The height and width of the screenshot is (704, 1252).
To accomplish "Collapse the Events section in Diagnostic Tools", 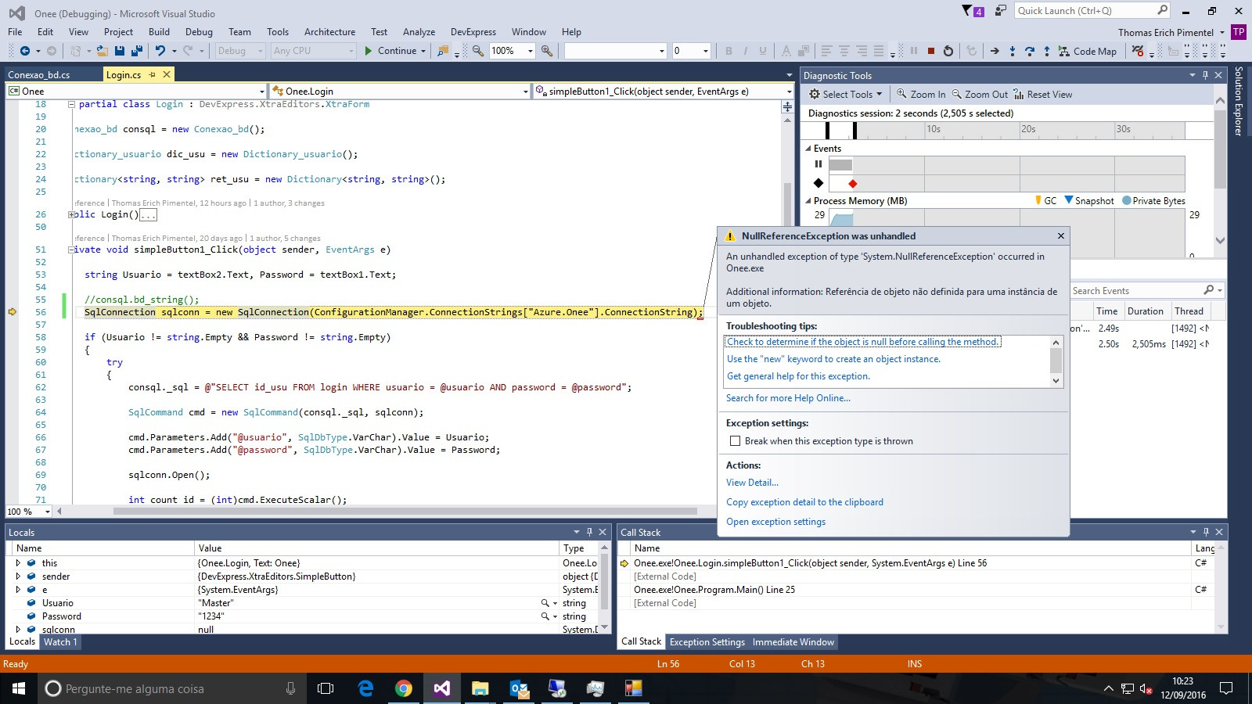I will pyautogui.click(x=808, y=149).
